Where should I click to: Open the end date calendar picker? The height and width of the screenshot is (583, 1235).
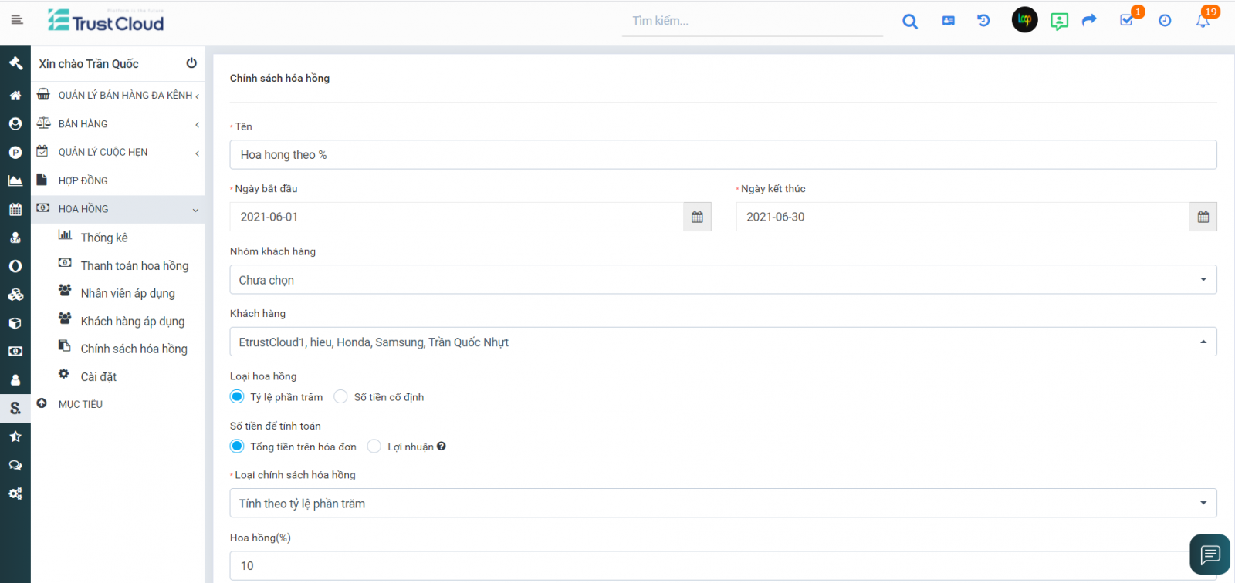1203,217
